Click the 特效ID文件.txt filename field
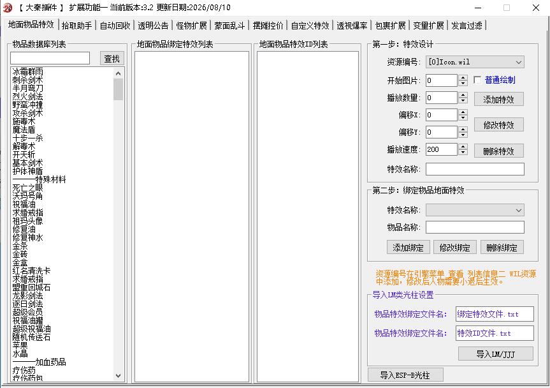The image size is (550, 388). [495, 333]
